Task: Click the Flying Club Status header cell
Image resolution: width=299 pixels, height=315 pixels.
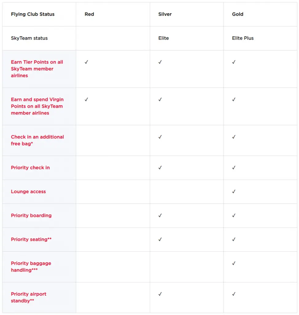Action: pos(33,14)
